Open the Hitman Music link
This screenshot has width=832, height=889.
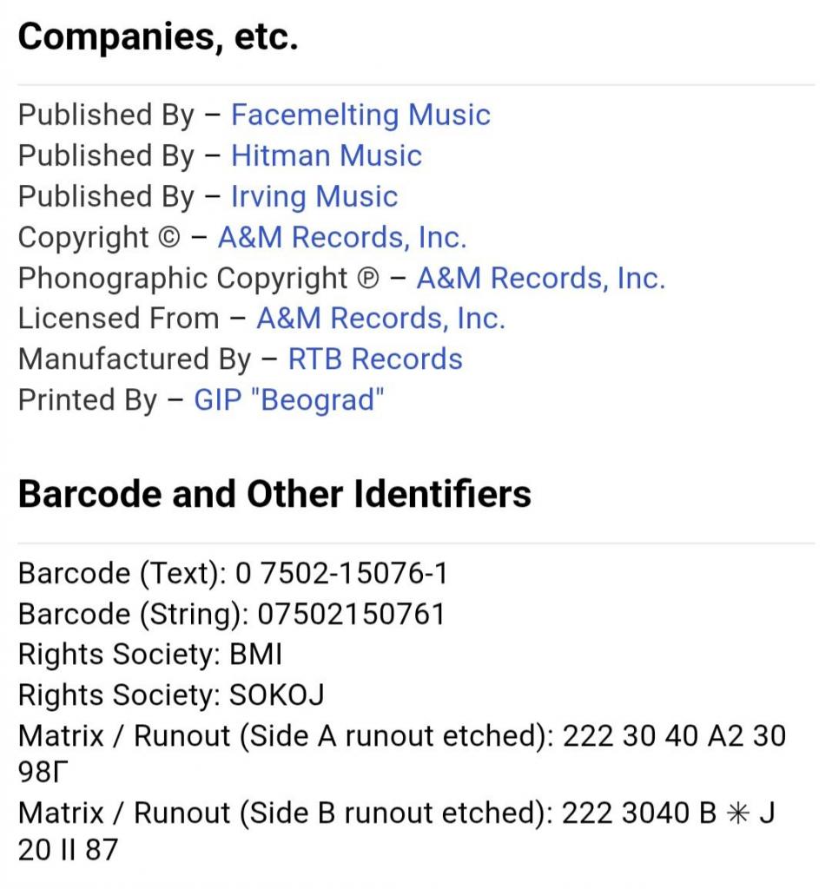click(x=326, y=155)
